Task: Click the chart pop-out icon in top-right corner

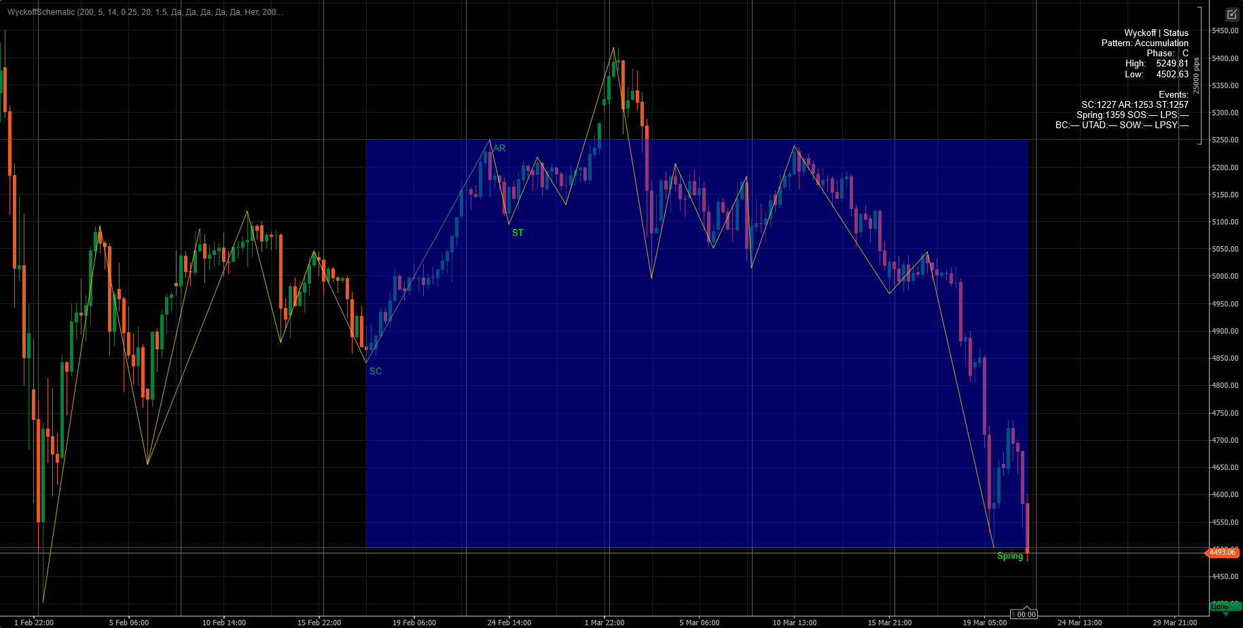Action: [x=1231, y=14]
